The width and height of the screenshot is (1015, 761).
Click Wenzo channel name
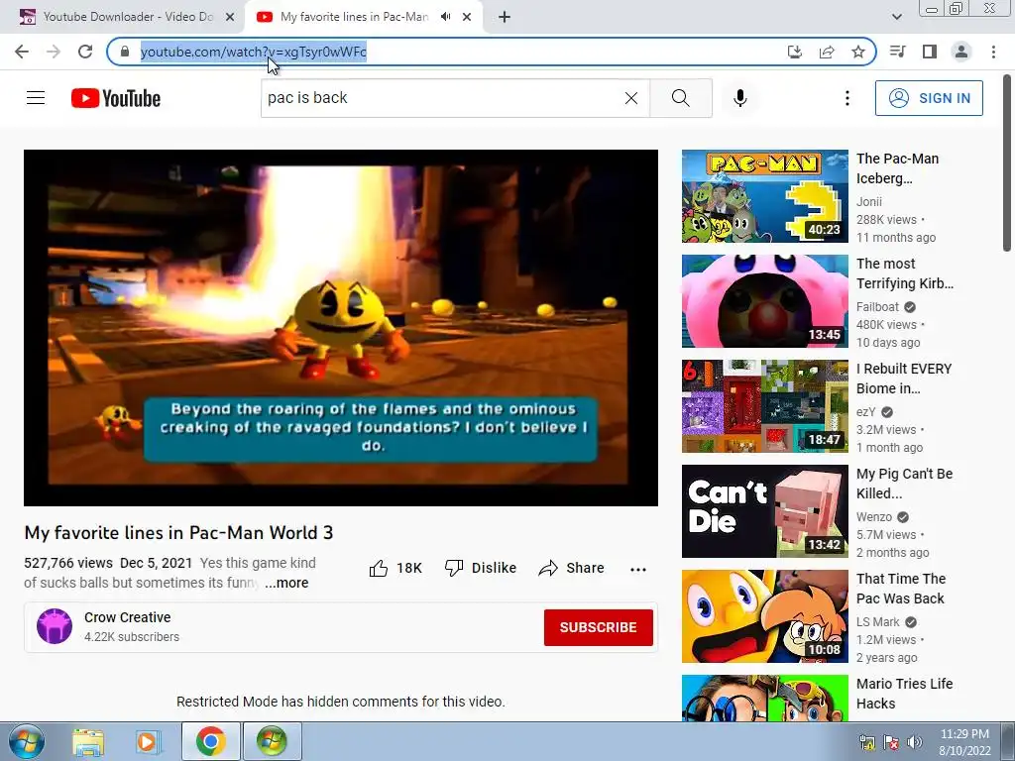(874, 517)
